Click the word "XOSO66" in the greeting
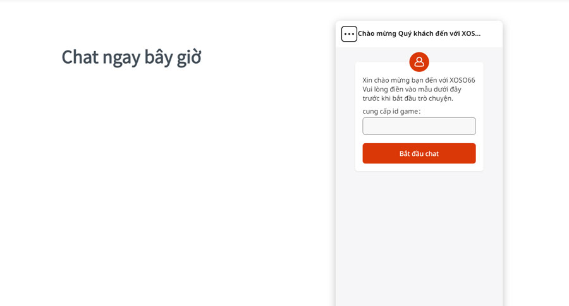The width and height of the screenshot is (569, 306). (462, 80)
